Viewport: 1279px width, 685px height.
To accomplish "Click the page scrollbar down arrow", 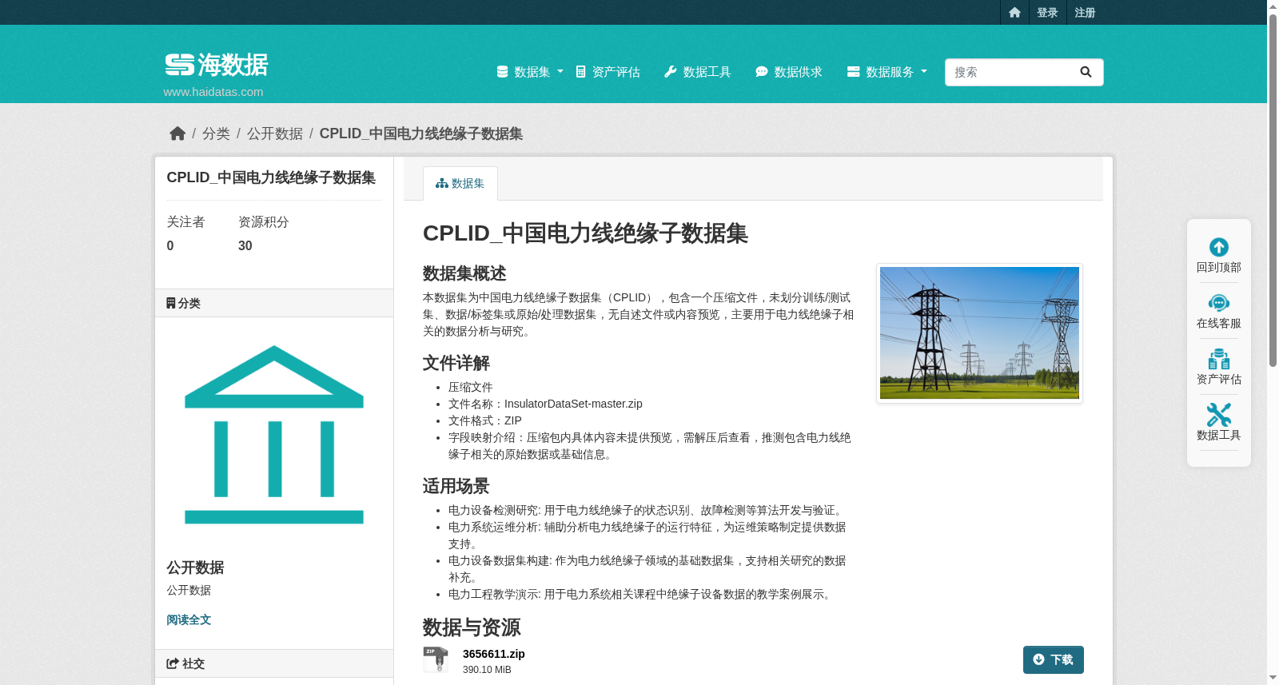I will (1273, 678).
